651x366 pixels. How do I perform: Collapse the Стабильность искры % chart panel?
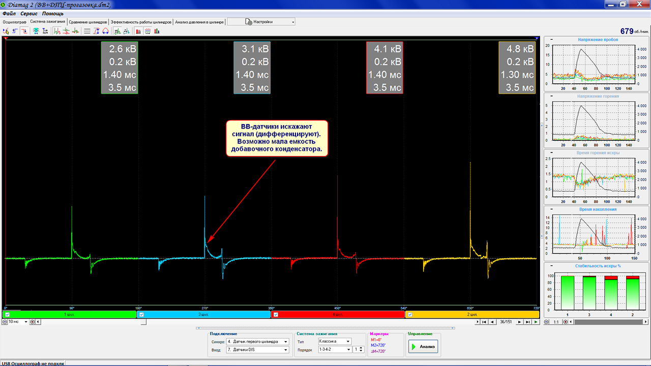pos(551,265)
